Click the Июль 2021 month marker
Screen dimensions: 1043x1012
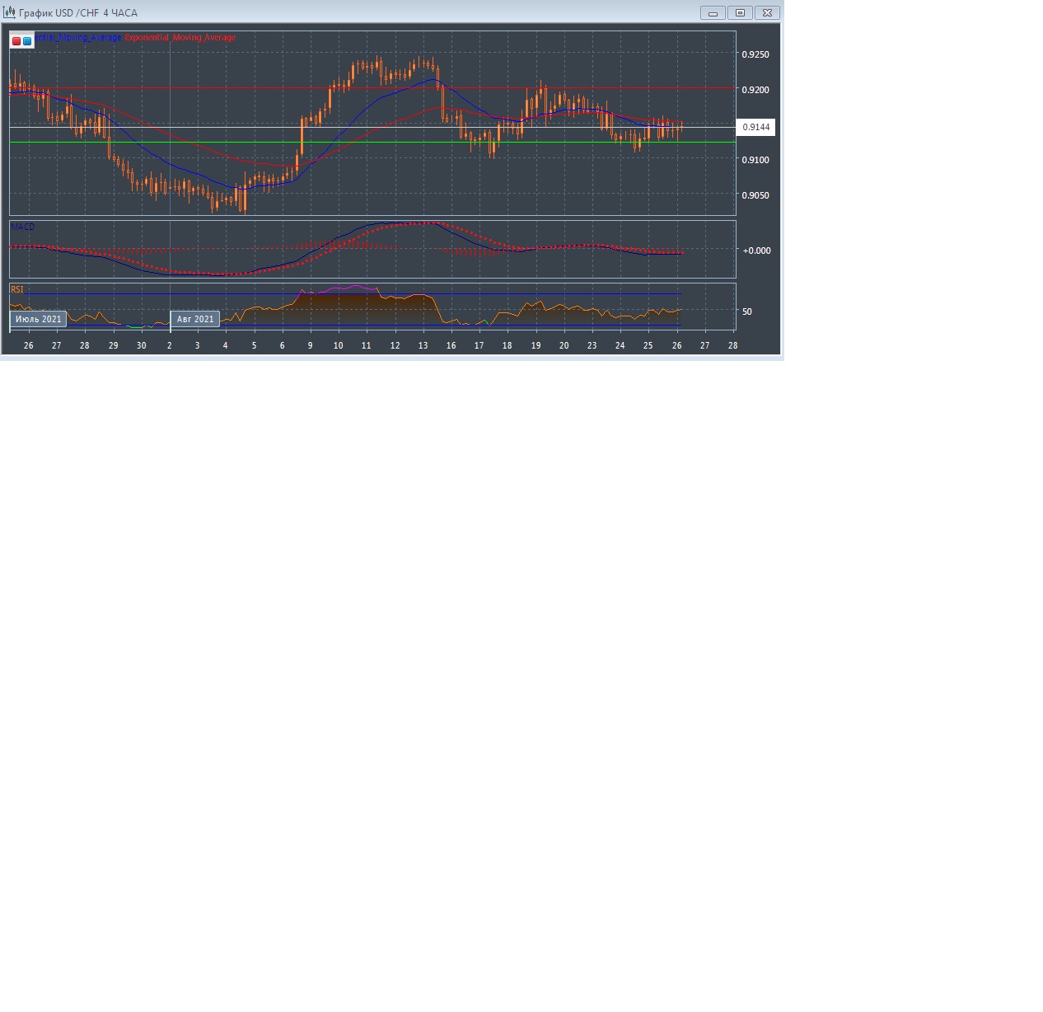pos(38,319)
